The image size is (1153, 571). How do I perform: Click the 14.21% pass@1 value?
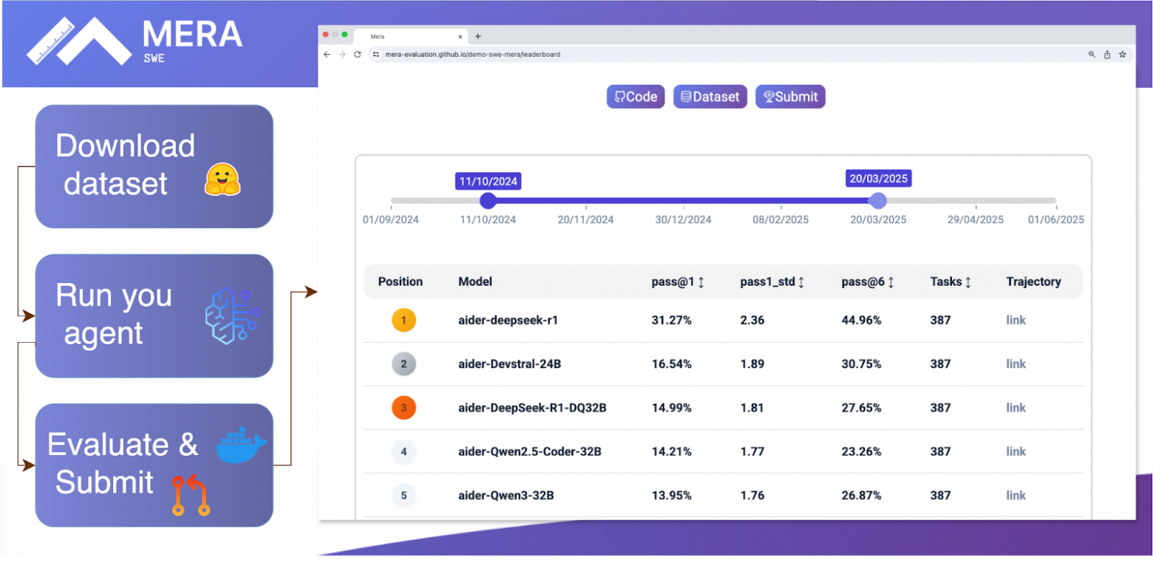coord(671,451)
